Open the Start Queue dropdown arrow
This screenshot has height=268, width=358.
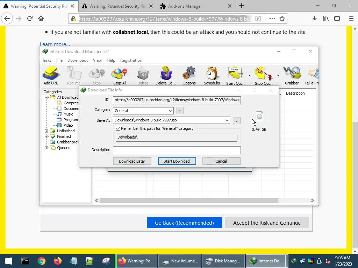click(x=250, y=75)
